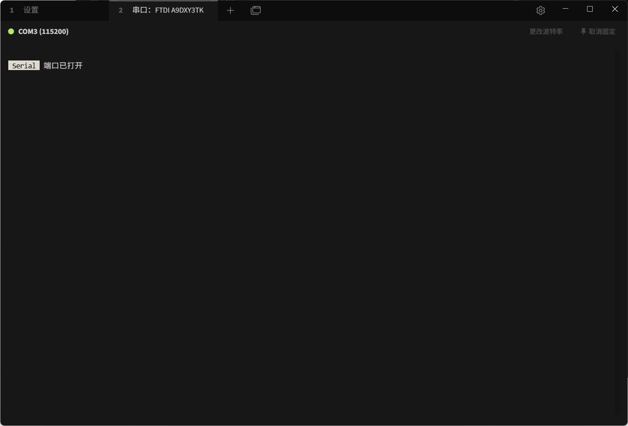Click the terminal's vertical scrollbar on the right
This screenshot has height=426, width=628.
click(617, 218)
